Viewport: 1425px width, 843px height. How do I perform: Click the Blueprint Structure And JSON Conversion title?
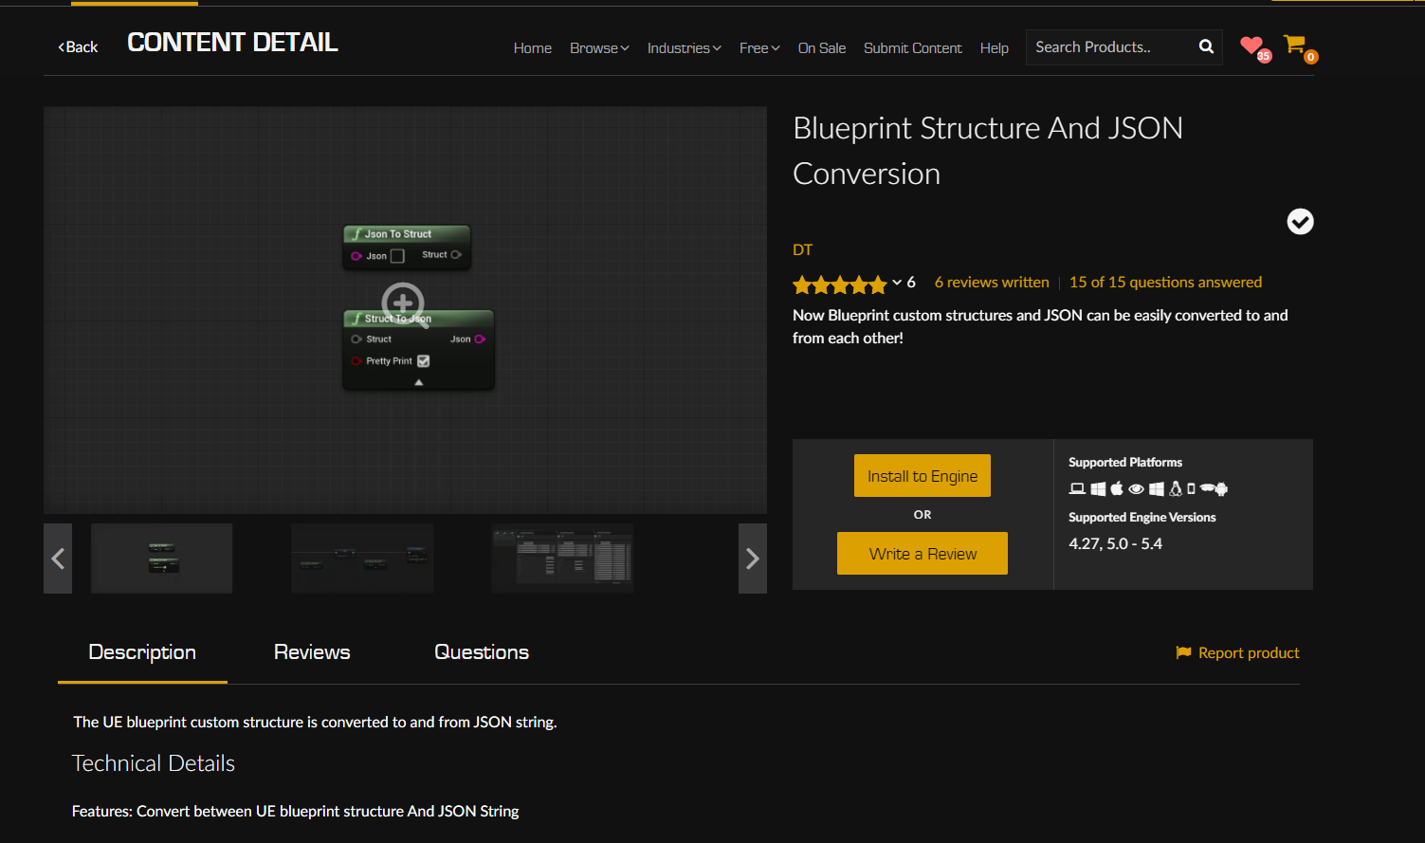[988, 151]
